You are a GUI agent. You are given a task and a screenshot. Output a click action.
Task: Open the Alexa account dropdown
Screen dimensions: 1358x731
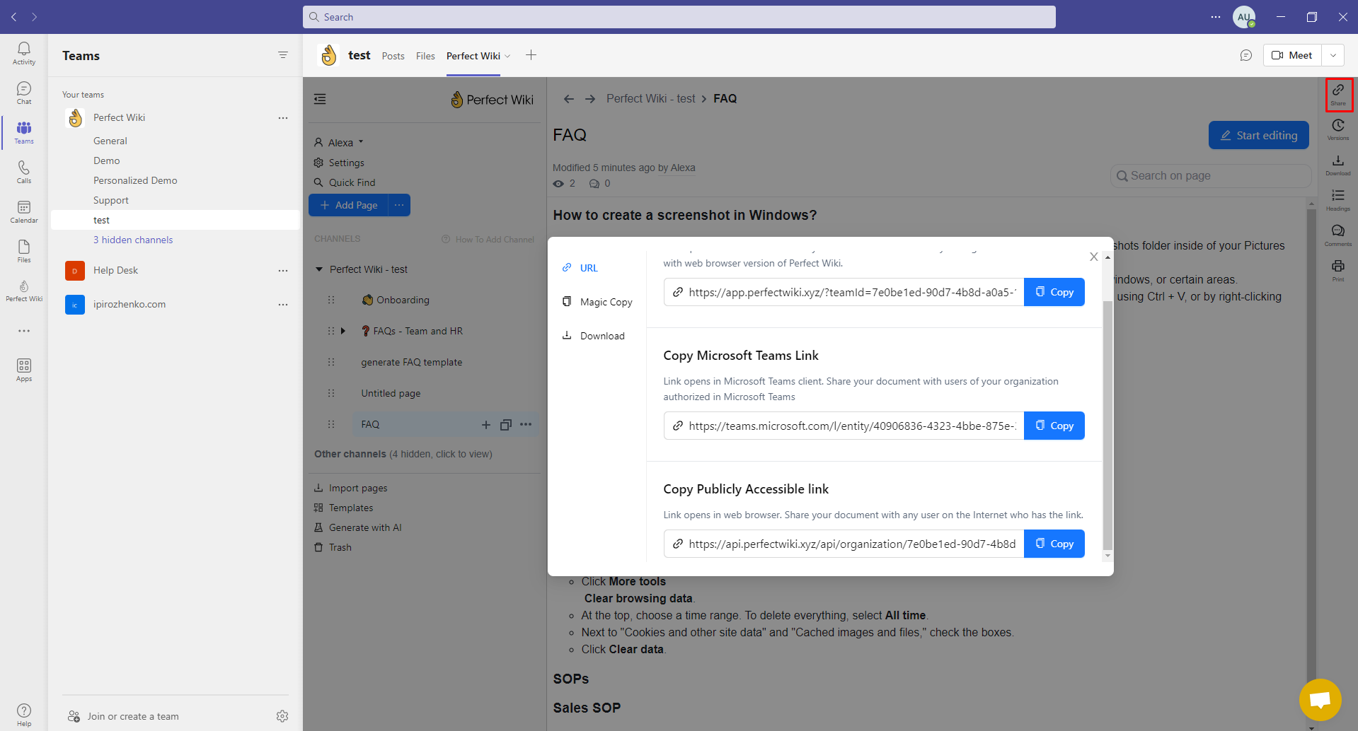point(340,141)
